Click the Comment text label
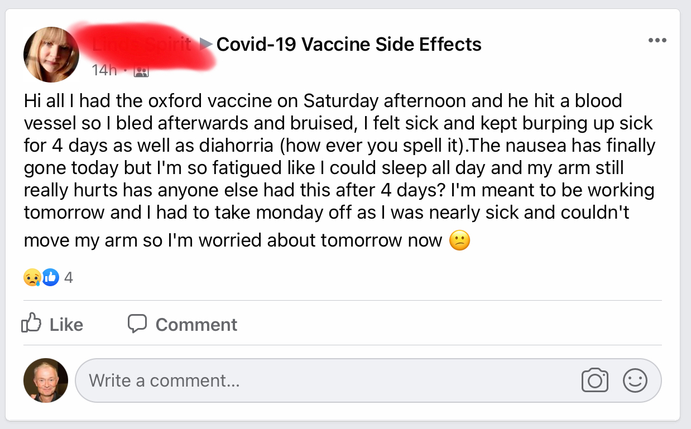 tap(196, 324)
